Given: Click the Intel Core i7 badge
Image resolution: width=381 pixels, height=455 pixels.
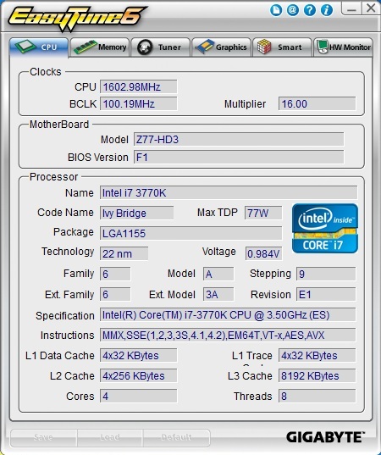Looking at the screenshot, I should pyautogui.click(x=325, y=228).
